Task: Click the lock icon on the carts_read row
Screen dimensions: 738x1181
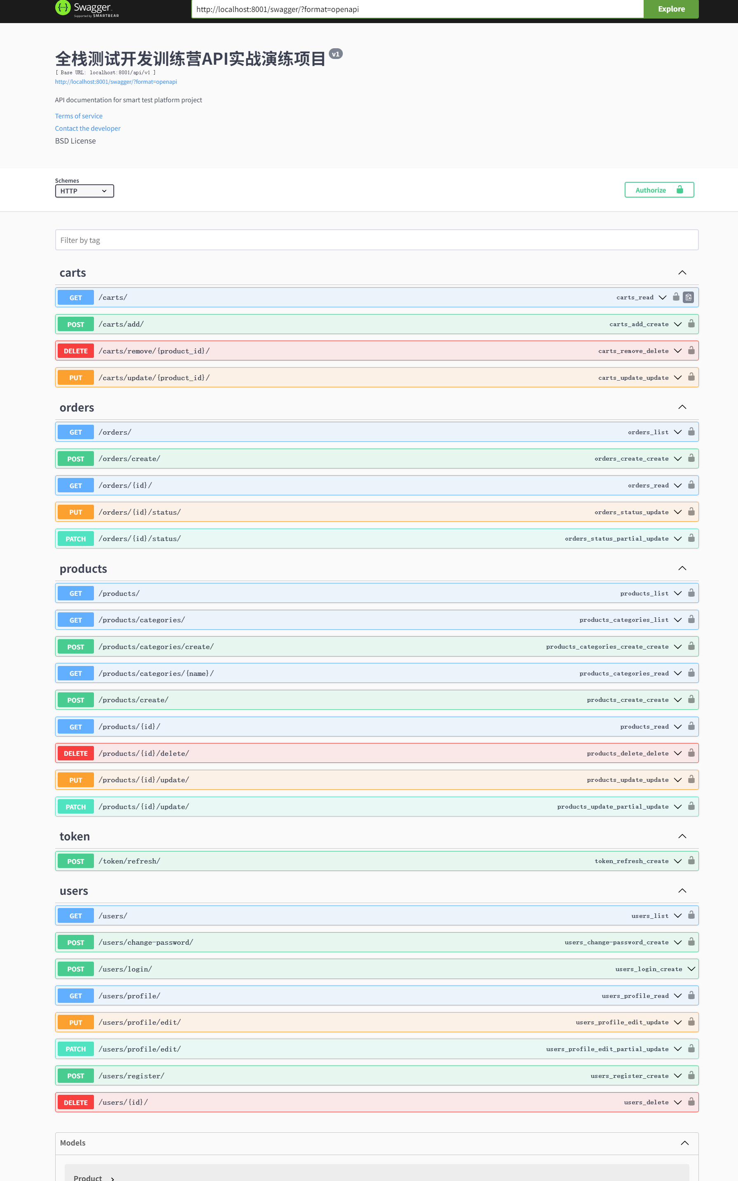Action: point(676,296)
